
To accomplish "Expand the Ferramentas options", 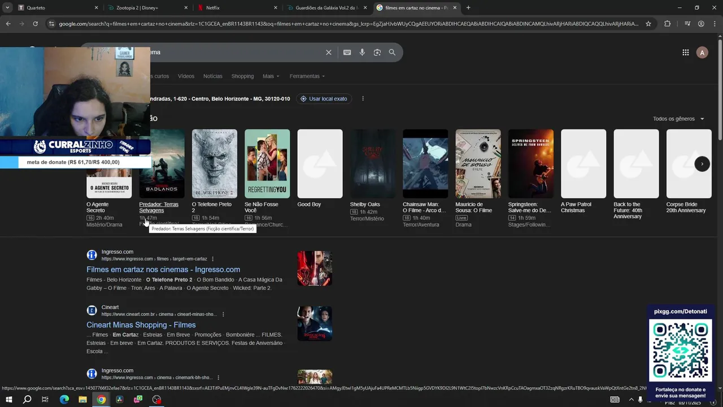I will tap(307, 76).
